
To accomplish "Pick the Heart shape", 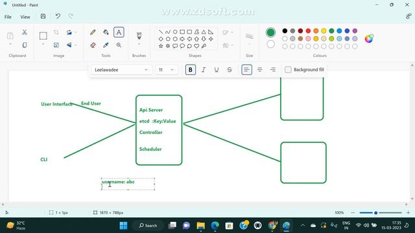I will tap(196, 46).
